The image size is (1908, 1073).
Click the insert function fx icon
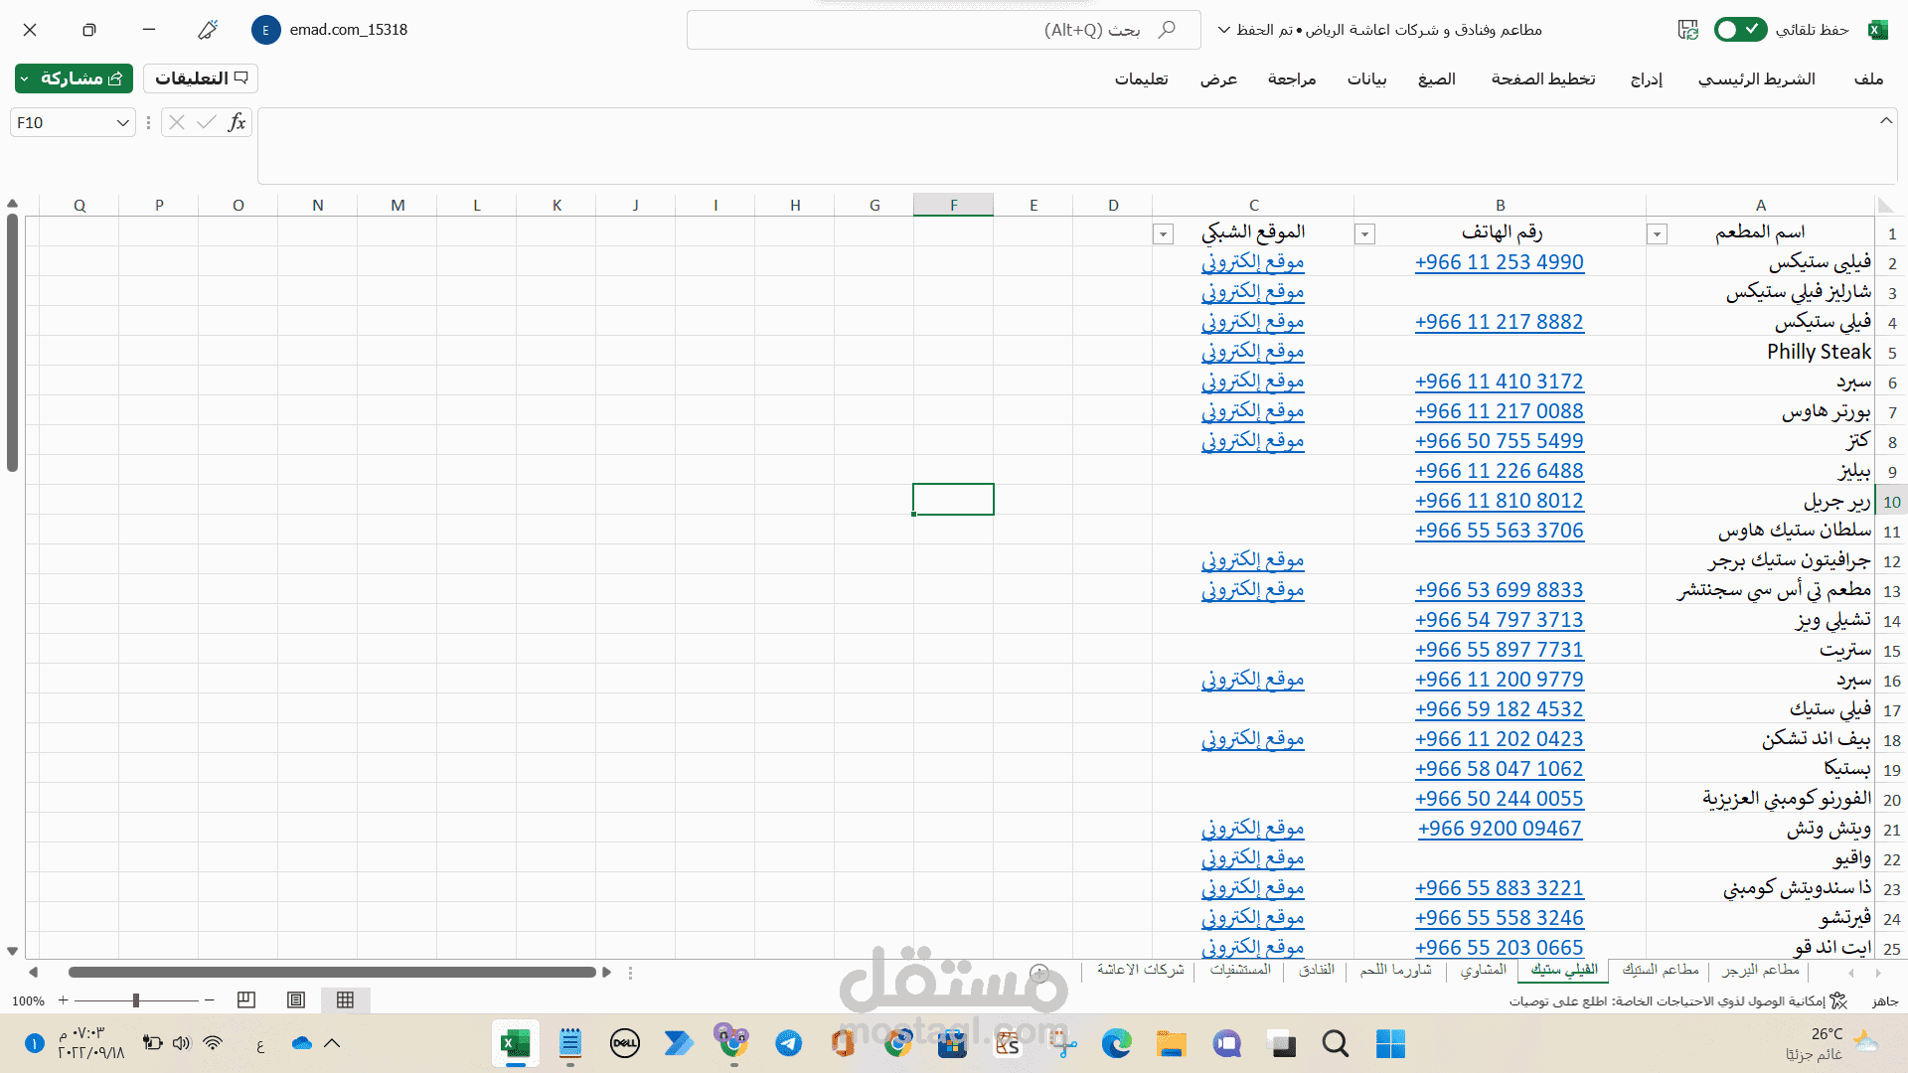tap(237, 122)
